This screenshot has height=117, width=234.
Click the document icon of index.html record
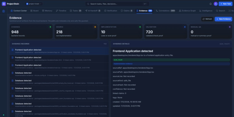pyautogui.click(x=12, y=57)
